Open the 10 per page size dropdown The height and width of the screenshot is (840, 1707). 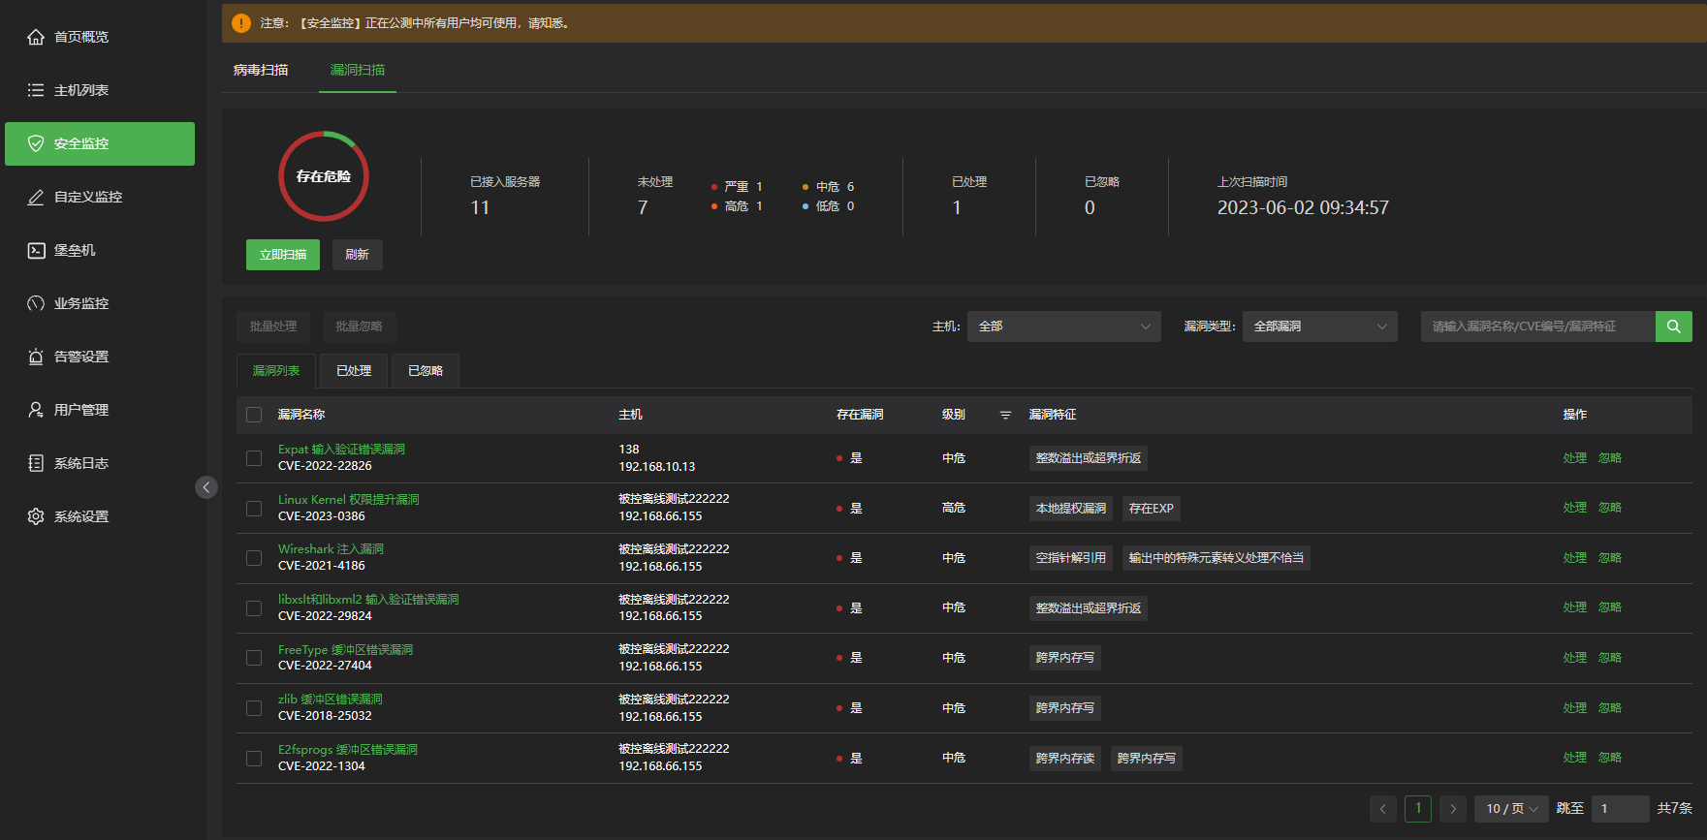pos(1511,808)
